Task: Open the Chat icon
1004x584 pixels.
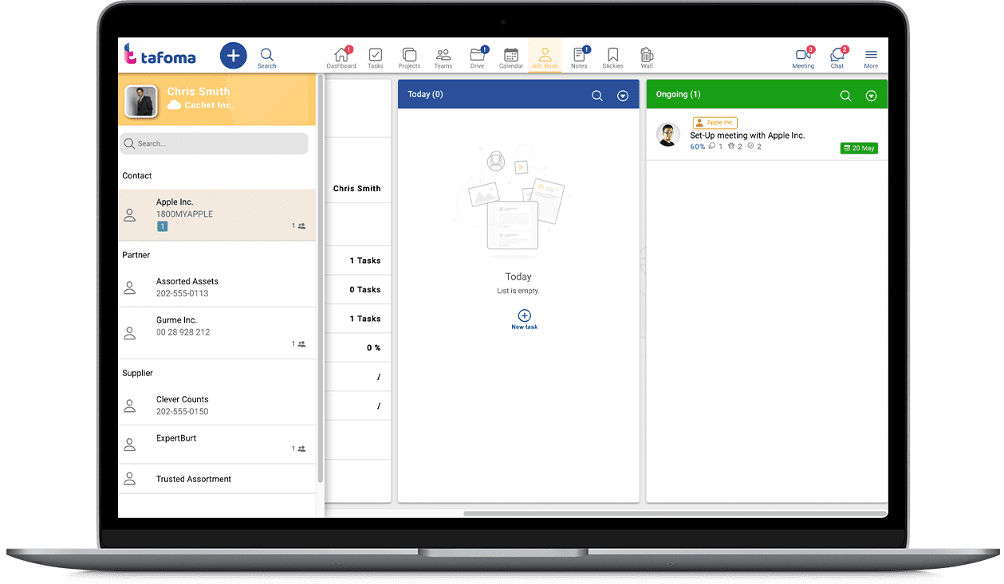Action: coord(837,56)
